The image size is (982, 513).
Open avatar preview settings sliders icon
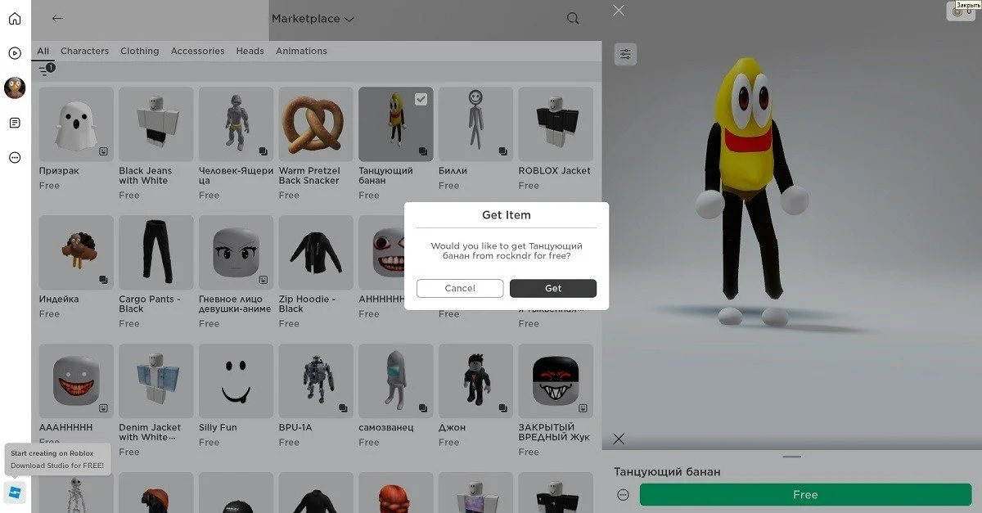tap(625, 54)
